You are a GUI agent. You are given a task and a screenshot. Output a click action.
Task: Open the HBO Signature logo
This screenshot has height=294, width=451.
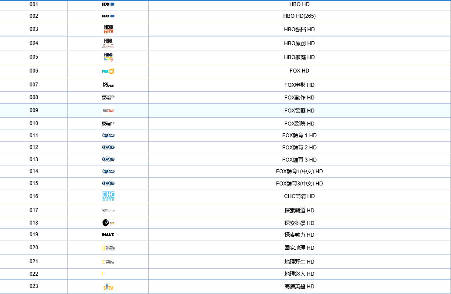(x=108, y=43)
